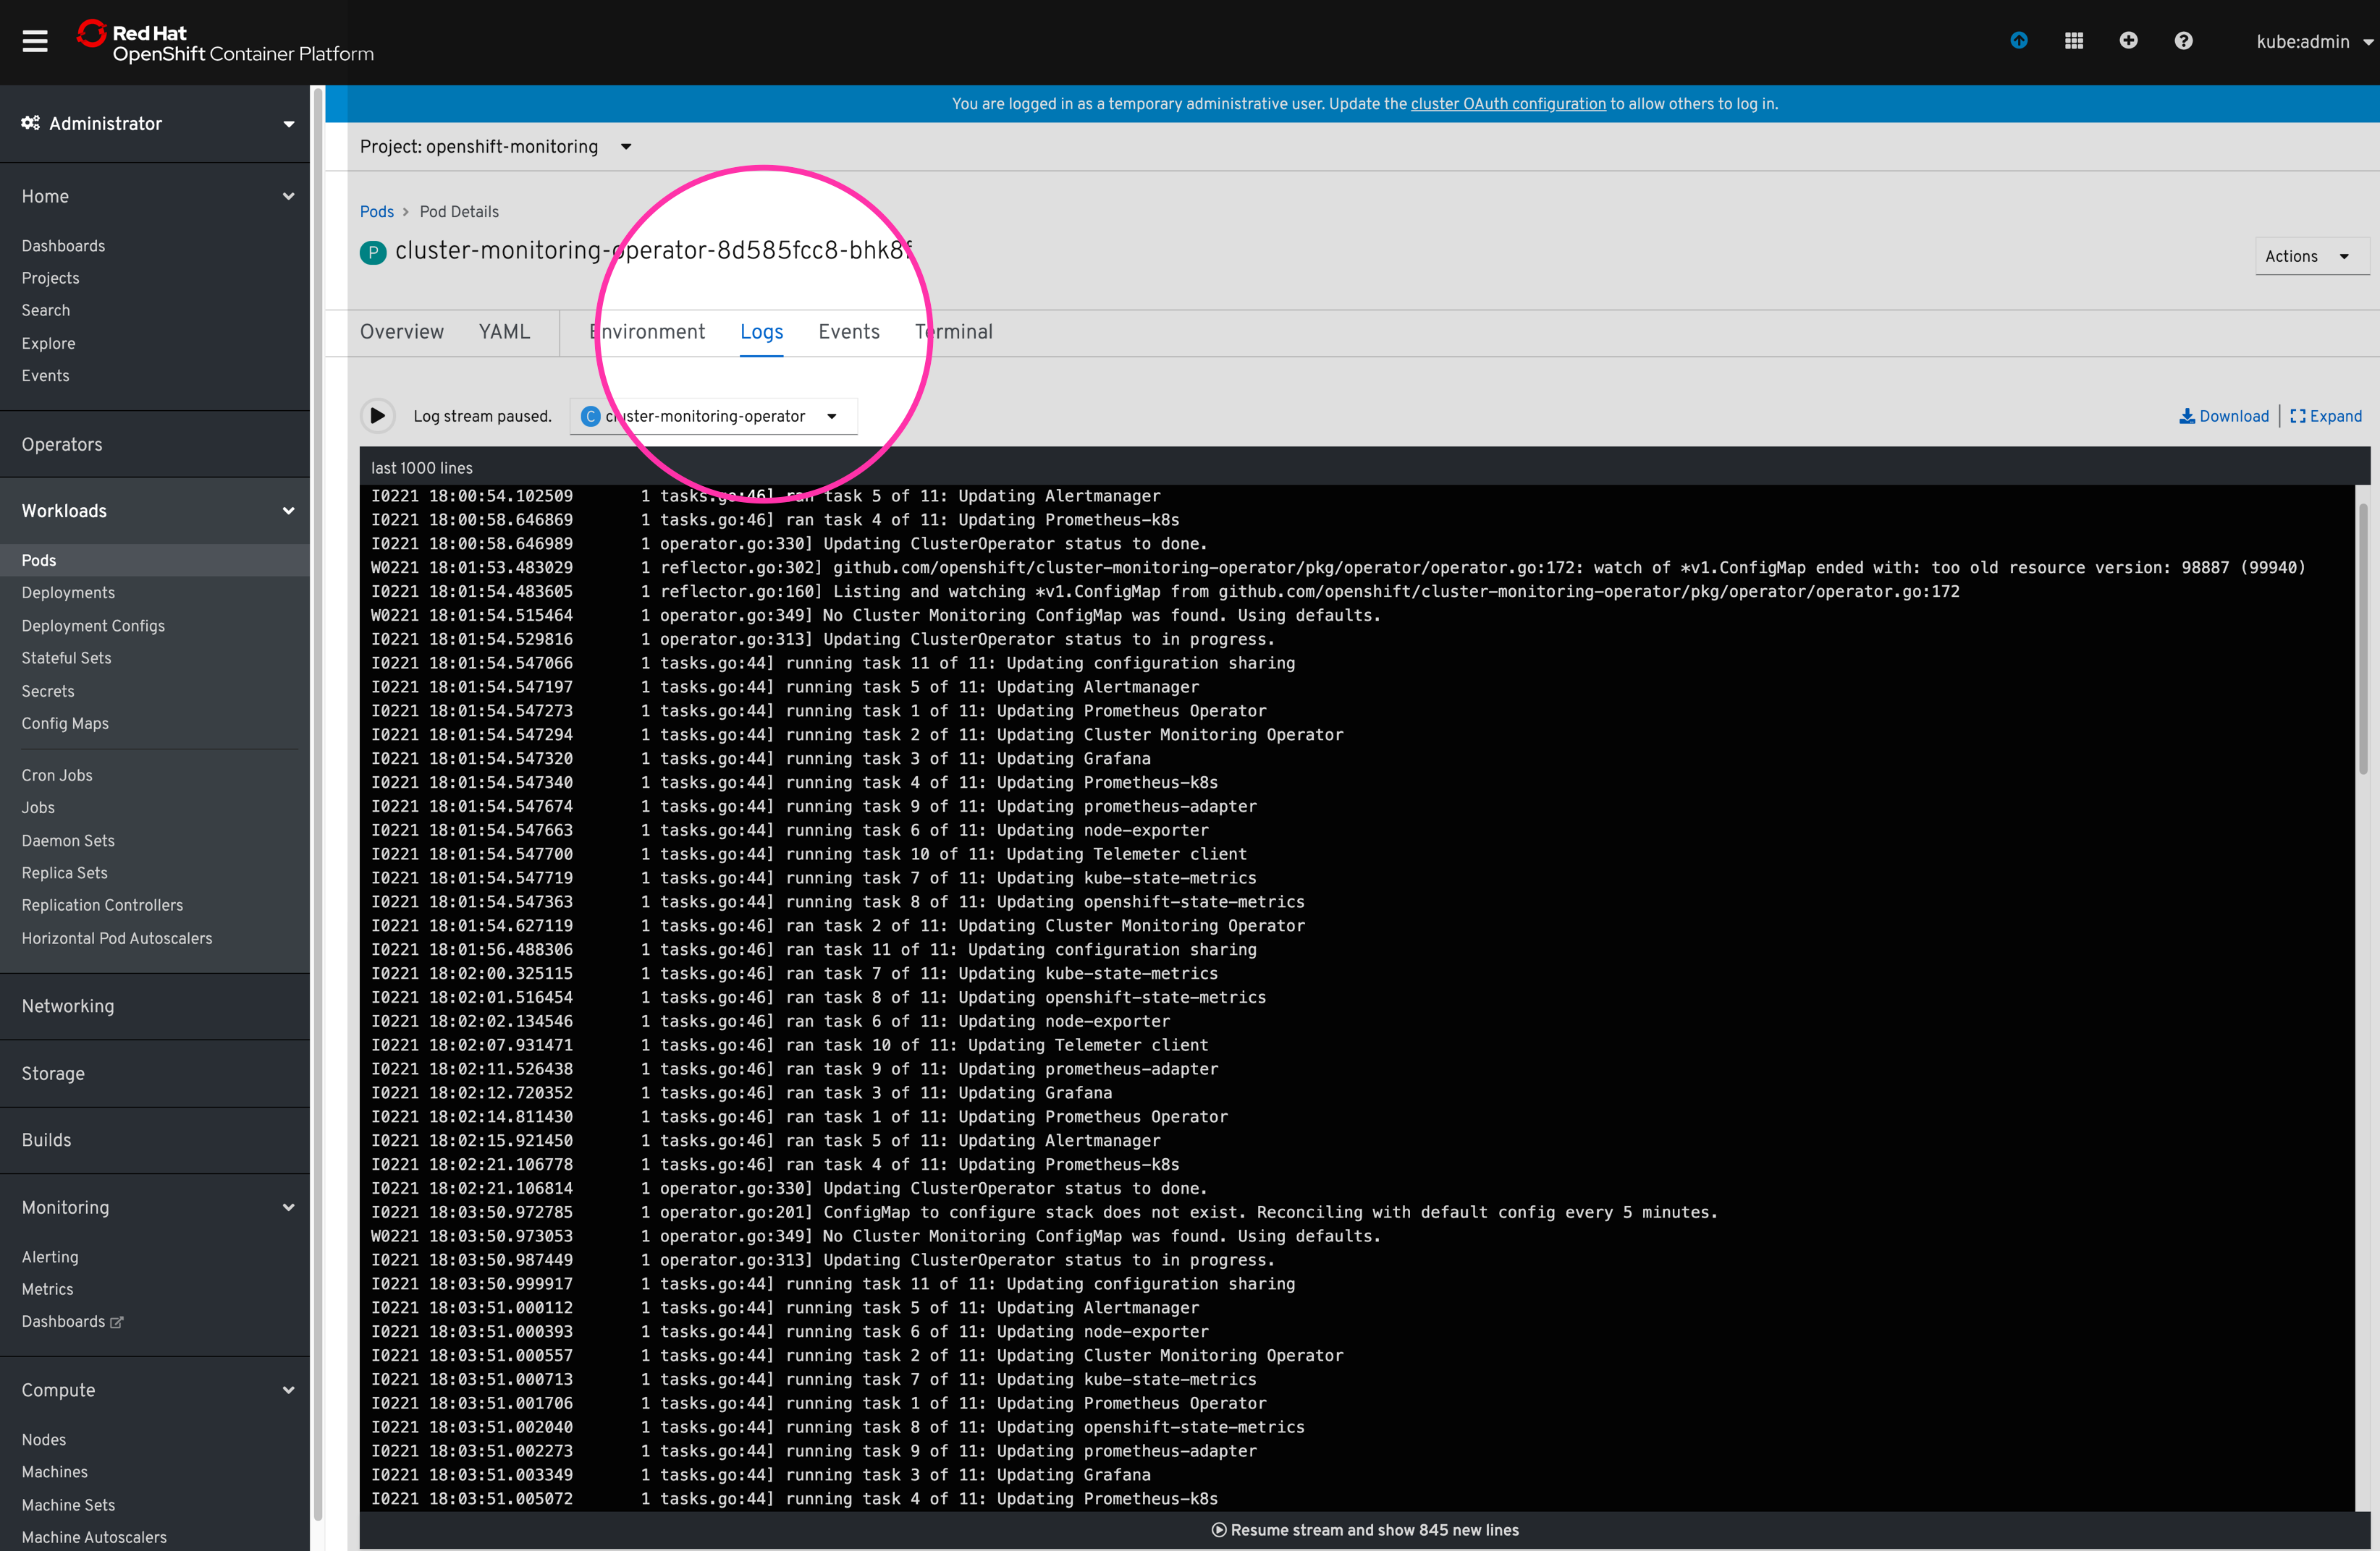Switch to the Terminal tab

[953, 332]
